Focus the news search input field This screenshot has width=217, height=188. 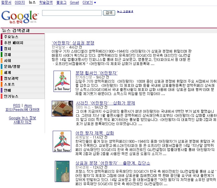click(x=72, y=13)
